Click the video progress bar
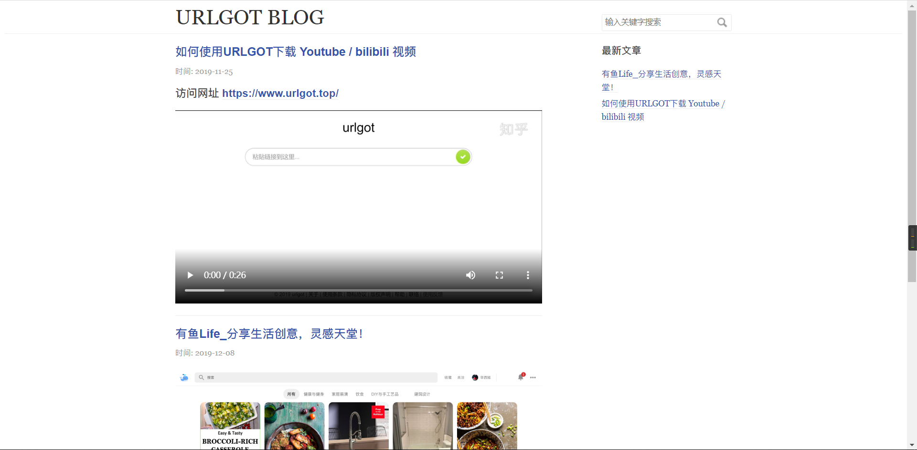The width and height of the screenshot is (917, 450). point(358,290)
